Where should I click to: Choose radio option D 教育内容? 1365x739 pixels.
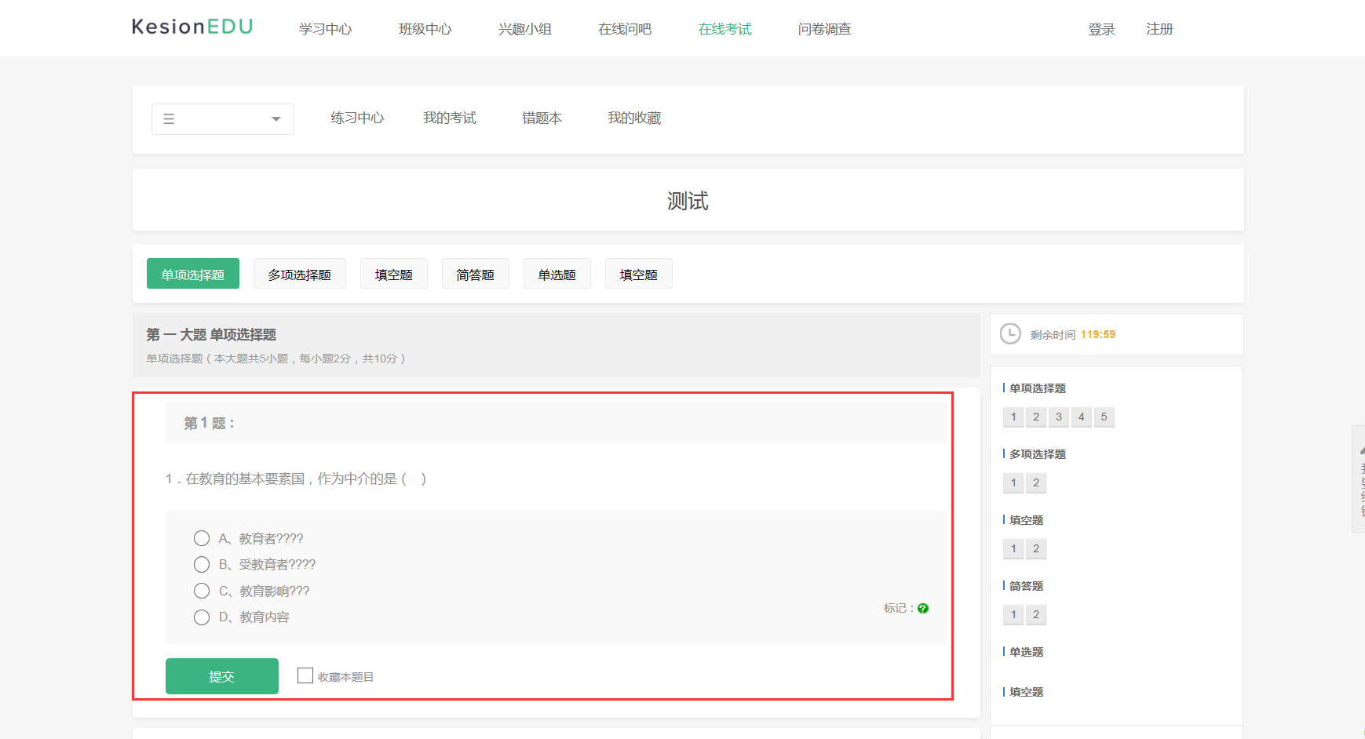click(202, 617)
